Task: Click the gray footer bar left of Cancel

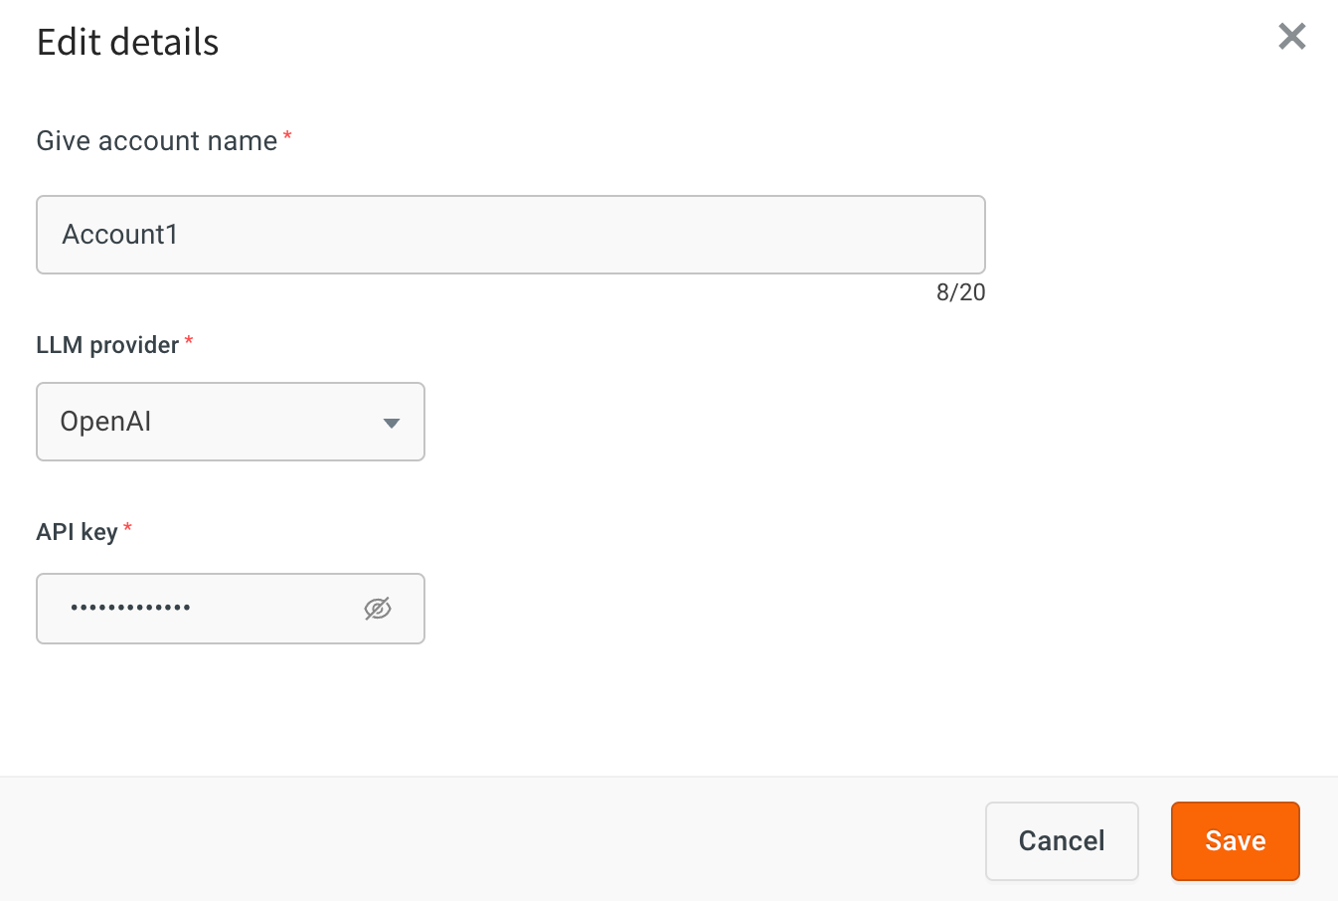Action: 492,839
